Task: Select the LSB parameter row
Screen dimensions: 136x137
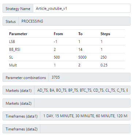Action: point(67,41)
